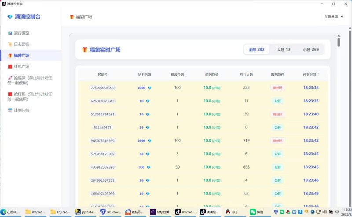Select the 福袋广场 sidebar item
352x217 pixels.
tap(30, 55)
